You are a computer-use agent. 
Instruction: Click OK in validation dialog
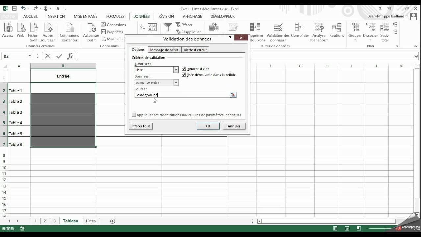click(208, 126)
